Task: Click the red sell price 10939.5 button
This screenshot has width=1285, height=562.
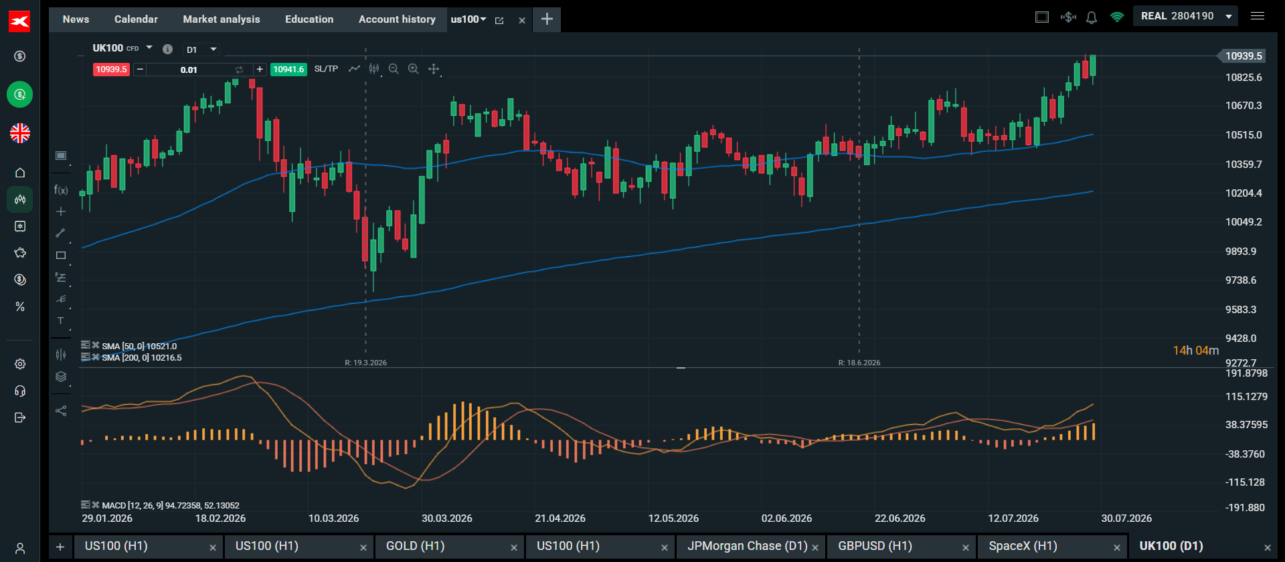Action: 111,70
